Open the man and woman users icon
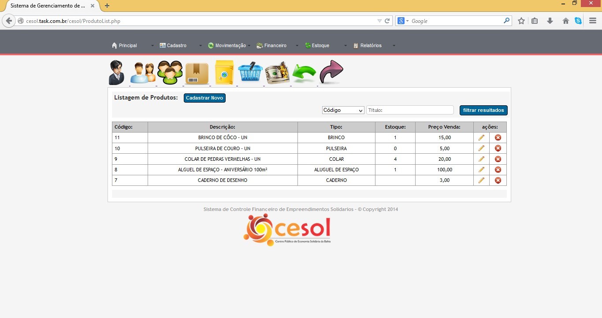 (x=143, y=73)
